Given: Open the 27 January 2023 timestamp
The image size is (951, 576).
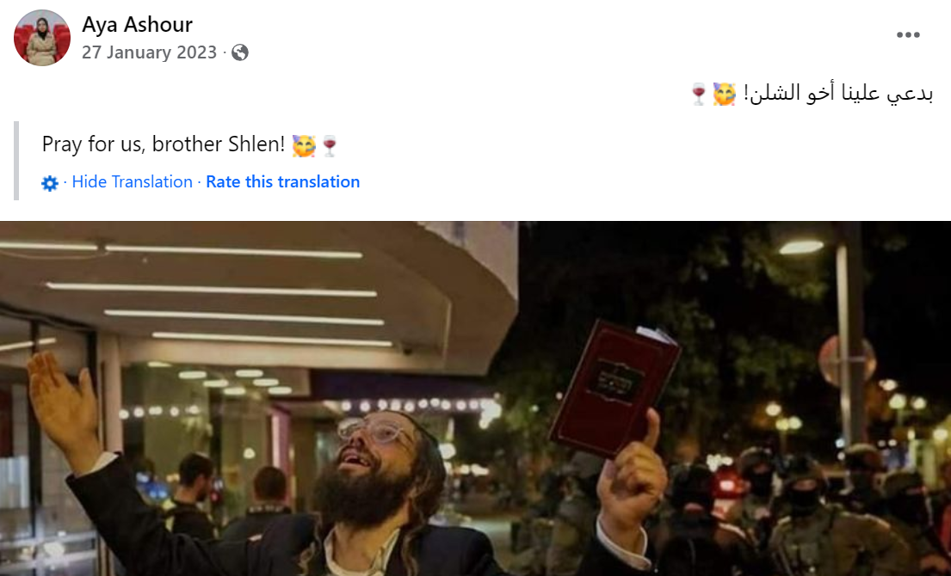Looking at the screenshot, I should [x=149, y=52].
